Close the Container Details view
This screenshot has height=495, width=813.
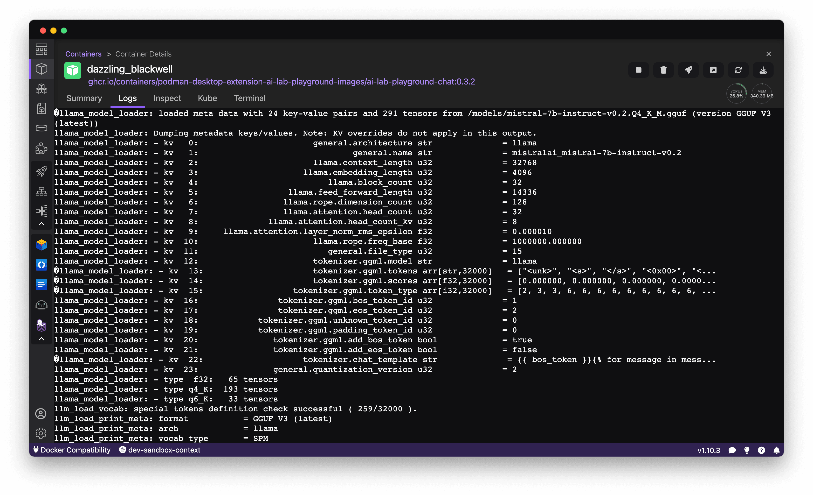768,54
